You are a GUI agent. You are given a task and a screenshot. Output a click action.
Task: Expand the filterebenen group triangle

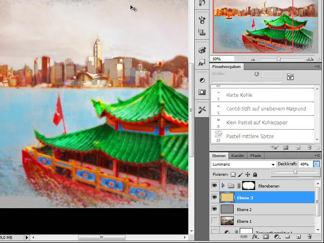(x=223, y=185)
